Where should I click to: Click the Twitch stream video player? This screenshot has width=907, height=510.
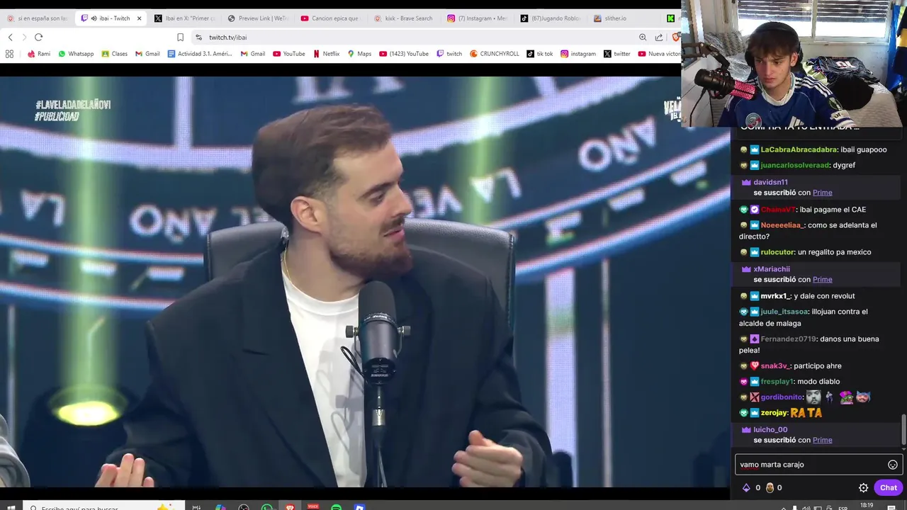point(365,282)
